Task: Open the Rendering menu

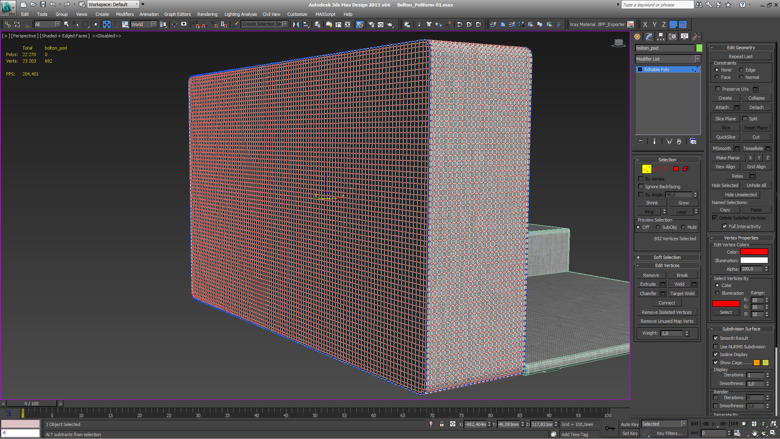Action: pyautogui.click(x=207, y=15)
